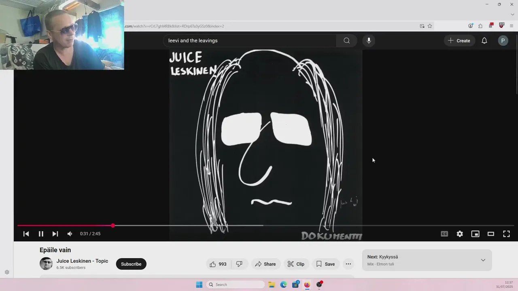The height and width of the screenshot is (291, 518).
Task: Click the '6.5K subscribers' text
Action: click(x=71, y=268)
